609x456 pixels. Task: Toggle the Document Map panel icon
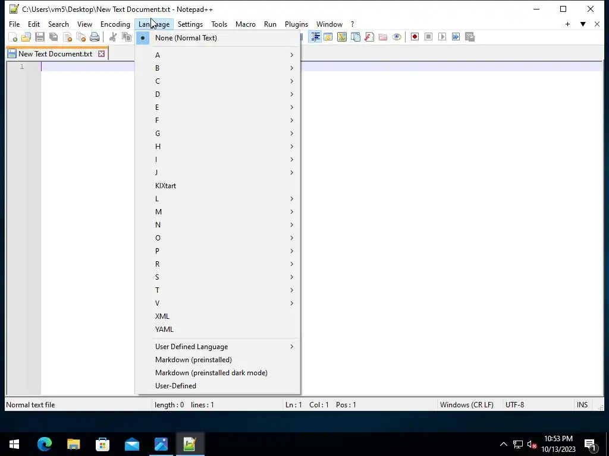pyautogui.click(x=342, y=37)
